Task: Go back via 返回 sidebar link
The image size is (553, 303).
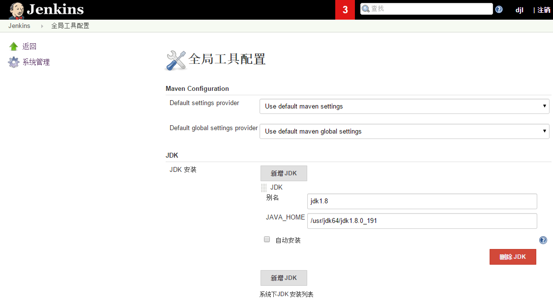Action: (x=29, y=46)
